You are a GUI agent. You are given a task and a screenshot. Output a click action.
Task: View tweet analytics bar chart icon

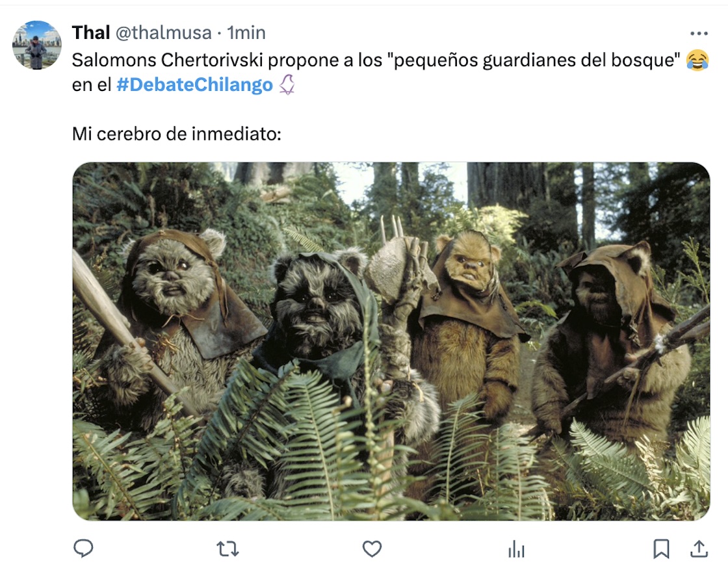pyautogui.click(x=516, y=549)
